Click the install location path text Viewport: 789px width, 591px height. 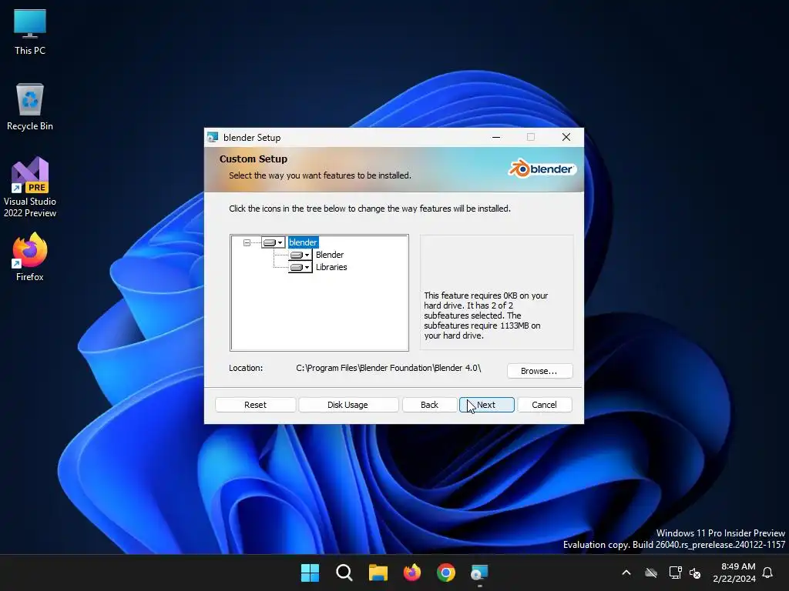tap(388, 368)
